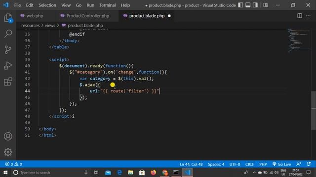Open the Explorer view in activity bar
This screenshot has width=316, height=177.
coord(8,18)
